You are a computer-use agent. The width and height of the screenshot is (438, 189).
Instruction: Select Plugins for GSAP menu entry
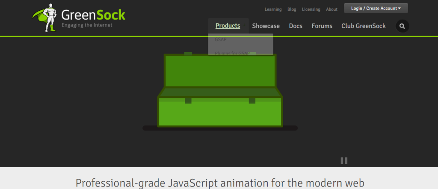(232, 53)
